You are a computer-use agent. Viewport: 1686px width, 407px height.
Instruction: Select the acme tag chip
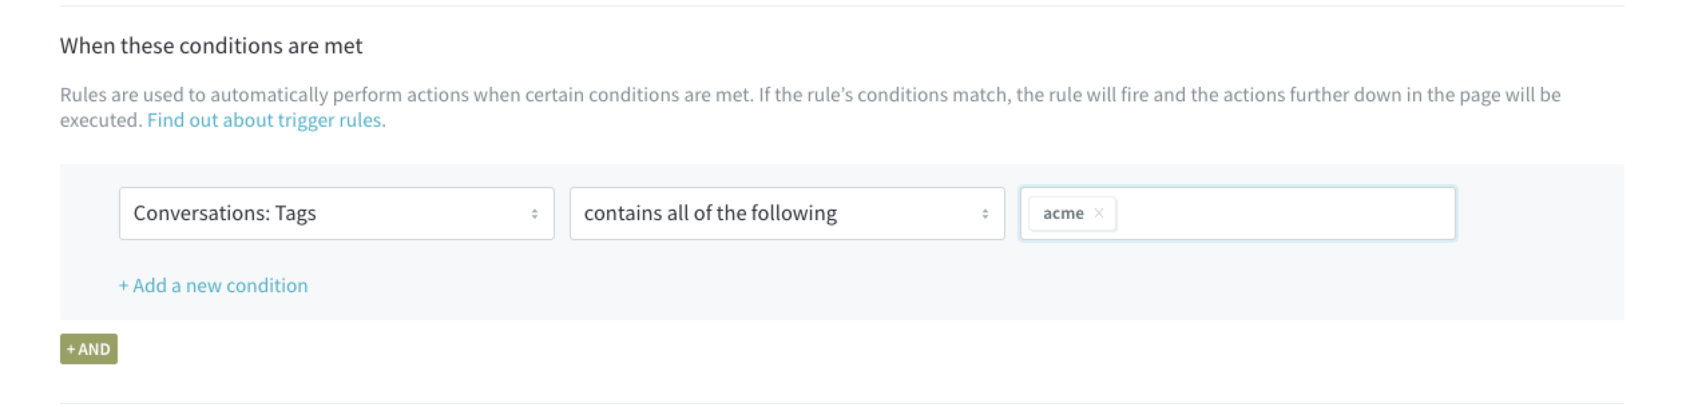click(1063, 214)
